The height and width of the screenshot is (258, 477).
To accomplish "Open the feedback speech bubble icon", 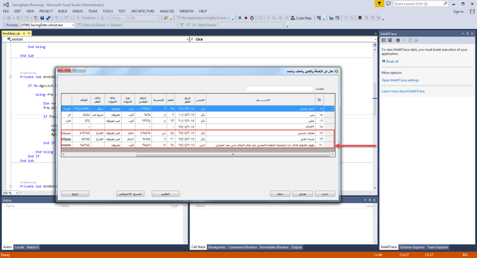I will [x=388, y=4].
